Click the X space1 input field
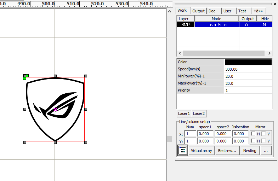Image resolution: width=278 pixels, height=181 pixels. pyautogui.click(x=205, y=134)
